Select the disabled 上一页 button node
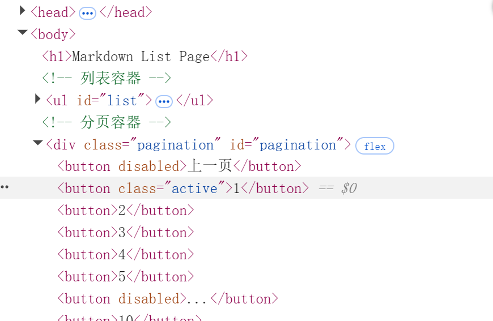Image resolution: width=493 pixels, height=321 pixels. [179, 166]
